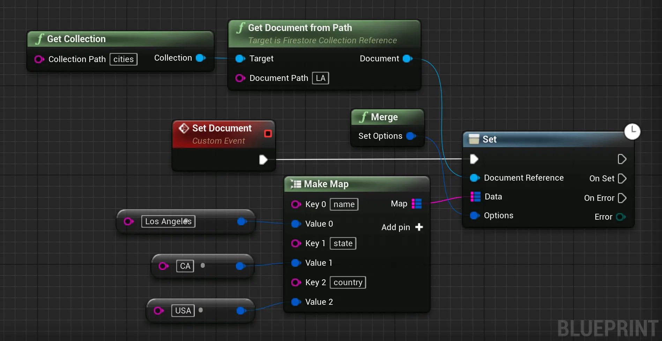662x341 pixels.
Task: Click the Options input pin on Set
Action: pos(475,215)
